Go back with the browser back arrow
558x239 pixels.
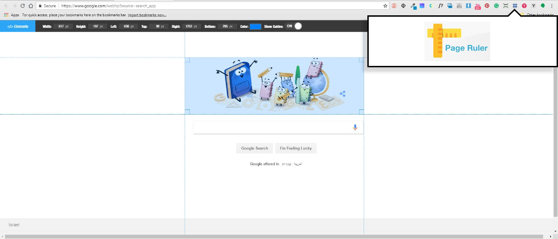[6, 6]
